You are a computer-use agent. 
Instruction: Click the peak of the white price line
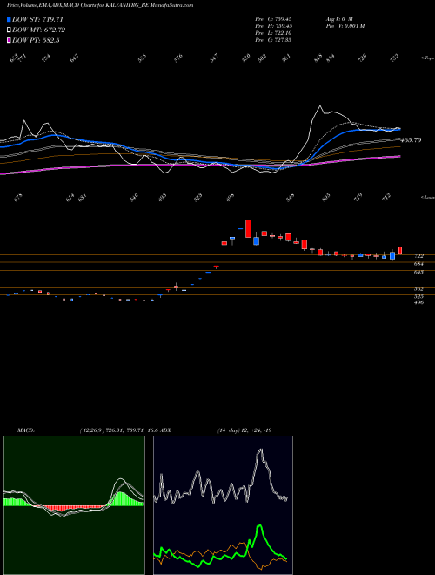320,106
